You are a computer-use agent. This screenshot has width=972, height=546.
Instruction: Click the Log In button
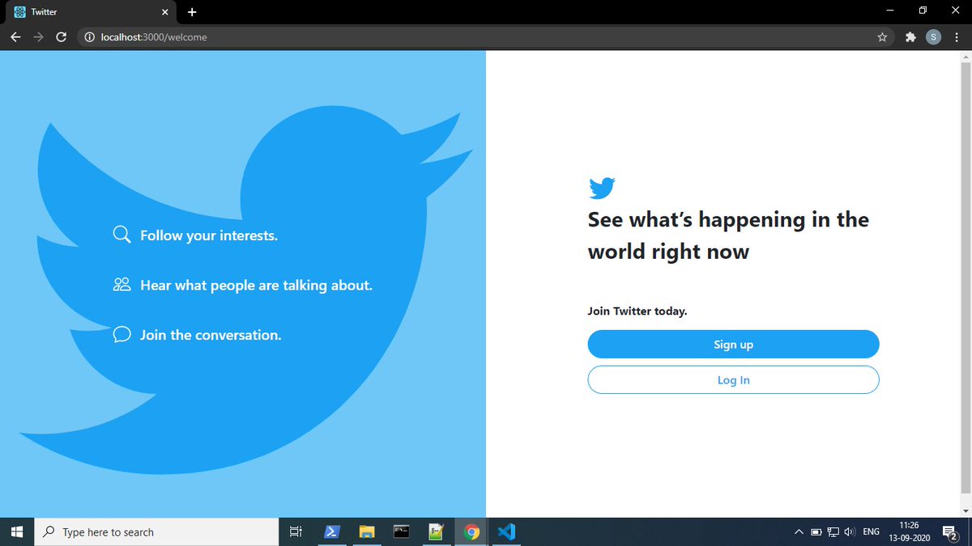(733, 379)
